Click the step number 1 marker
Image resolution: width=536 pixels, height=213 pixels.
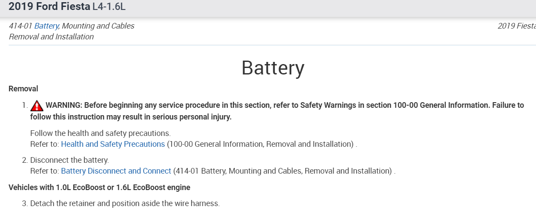pos(25,105)
